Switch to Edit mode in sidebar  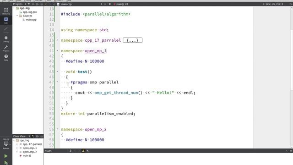[x=6, y=20]
